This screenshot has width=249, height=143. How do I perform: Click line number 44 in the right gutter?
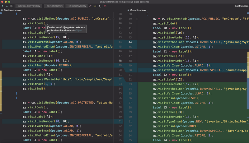pyautogui.click(x=130, y=42)
